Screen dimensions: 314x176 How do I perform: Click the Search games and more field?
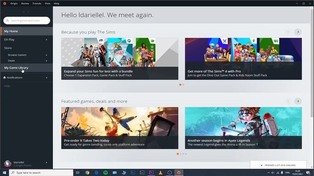pyautogui.click(x=26, y=21)
